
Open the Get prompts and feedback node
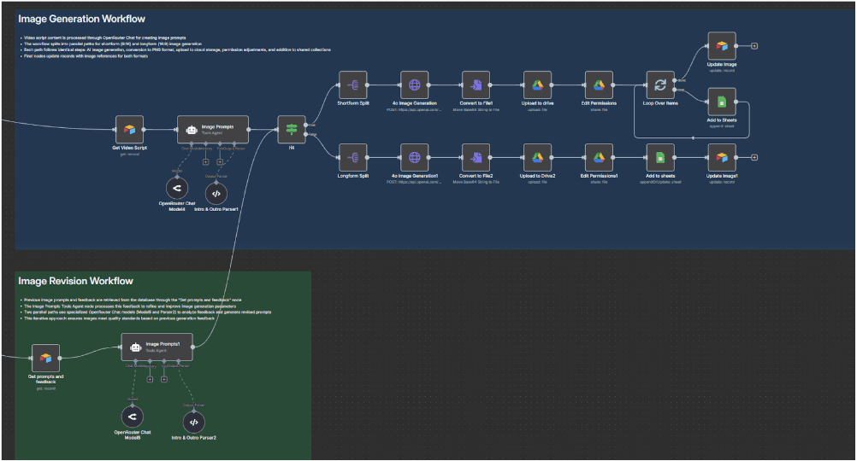coord(46,358)
